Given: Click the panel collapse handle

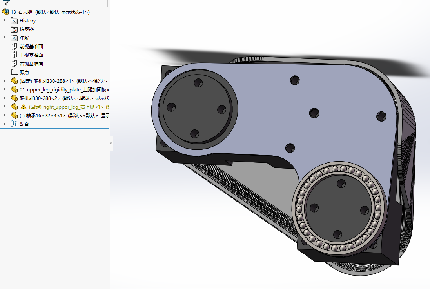Looking at the screenshot, I should [111, 143].
